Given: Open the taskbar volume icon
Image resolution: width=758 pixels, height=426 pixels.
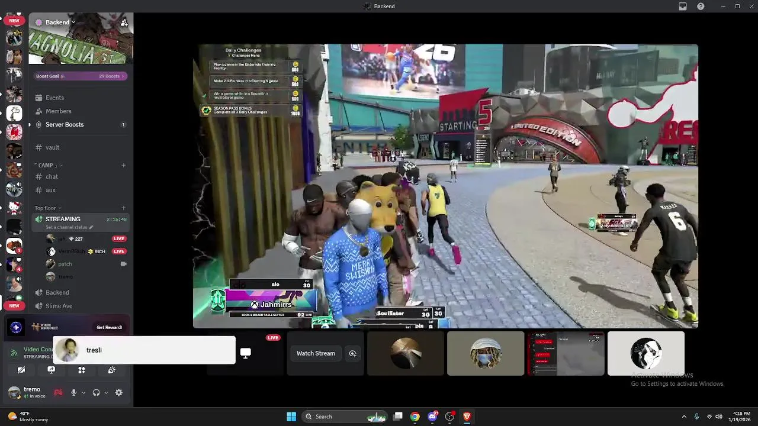Looking at the screenshot, I should (x=720, y=417).
